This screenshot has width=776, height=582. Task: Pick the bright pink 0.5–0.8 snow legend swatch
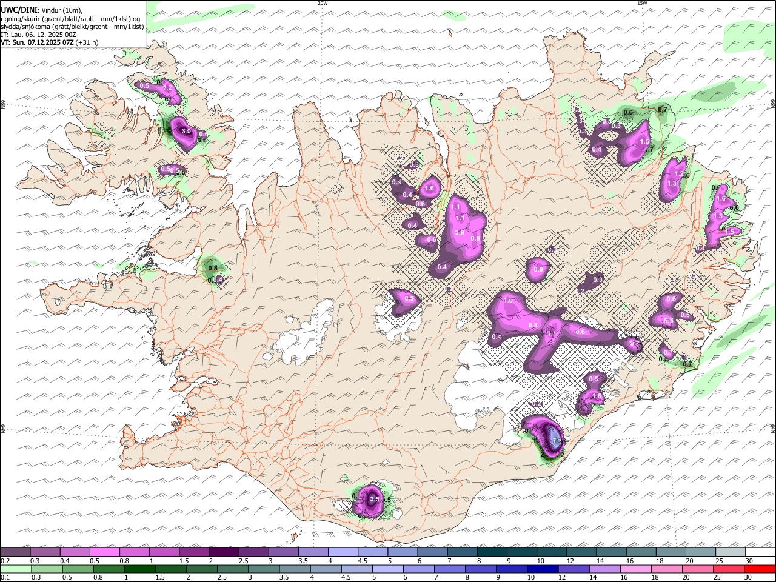[x=104, y=552]
